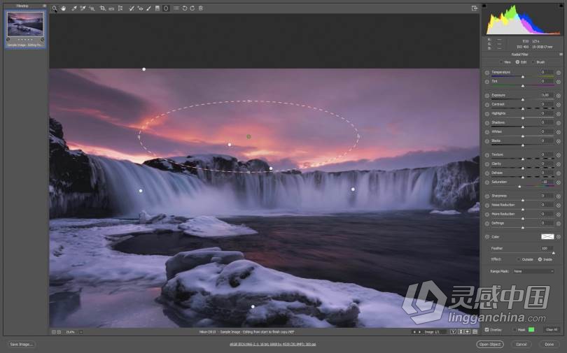Screen dimensions: 567x353
Task: Open the workflow options link
Action: (273, 345)
